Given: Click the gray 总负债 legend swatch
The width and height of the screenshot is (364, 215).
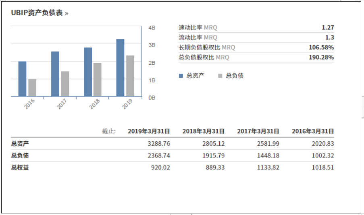Looking at the screenshot, I should 220,76.
